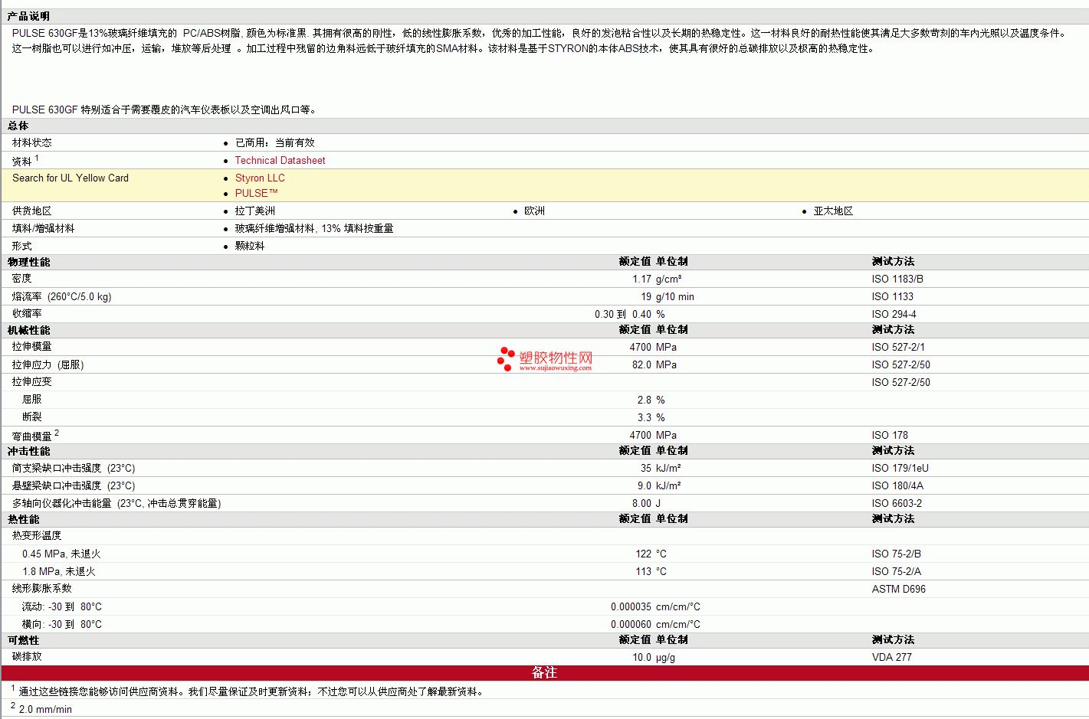
Task: Click the 拉伸模量 row label
Action: (x=32, y=348)
